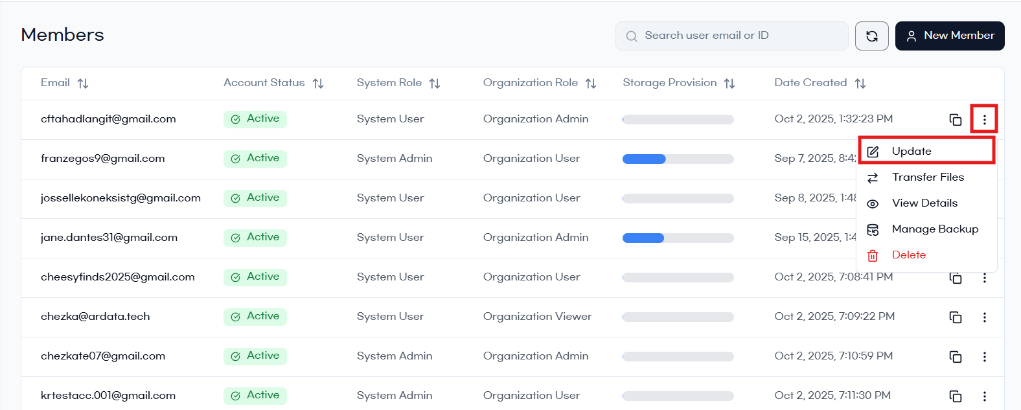1021x410 pixels.
Task: Sort by Account Status column
Action: (x=318, y=84)
